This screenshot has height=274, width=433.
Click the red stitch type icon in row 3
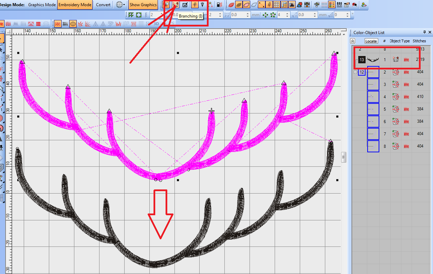pyautogui.click(x=406, y=85)
